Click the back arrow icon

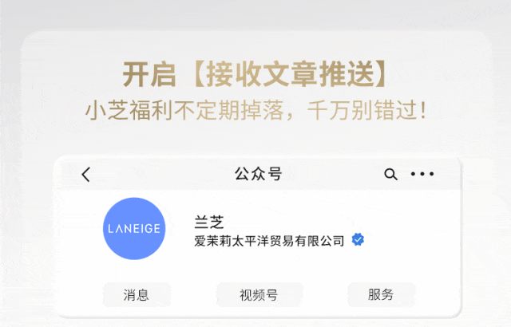[86, 175]
